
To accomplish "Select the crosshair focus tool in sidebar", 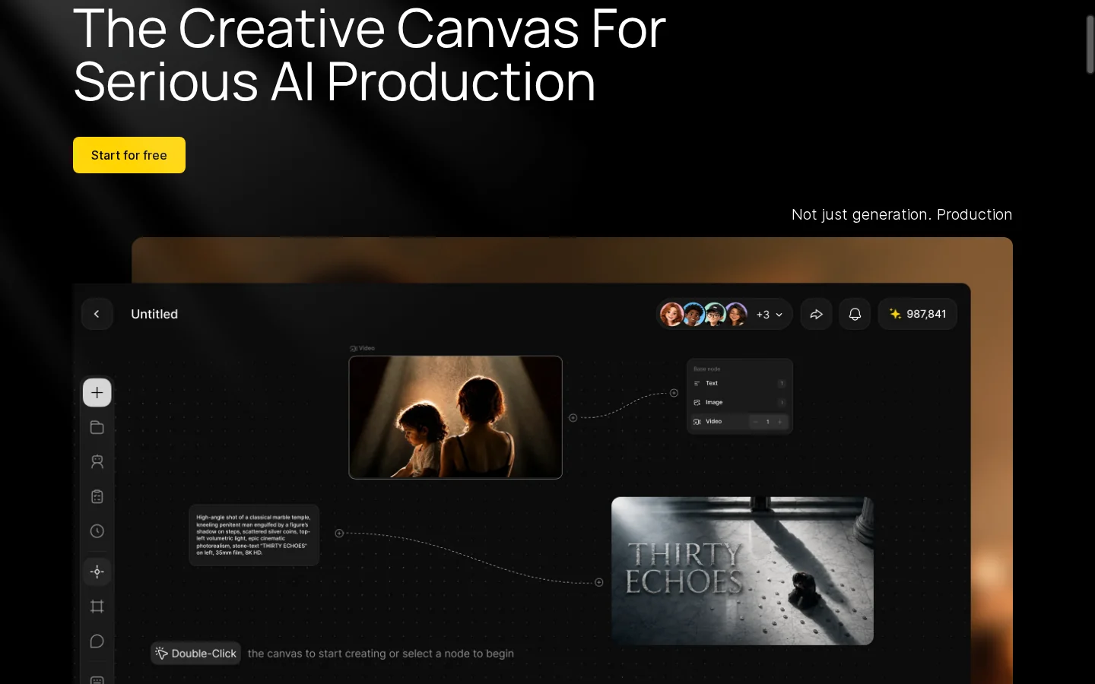I will pyautogui.click(x=97, y=572).
